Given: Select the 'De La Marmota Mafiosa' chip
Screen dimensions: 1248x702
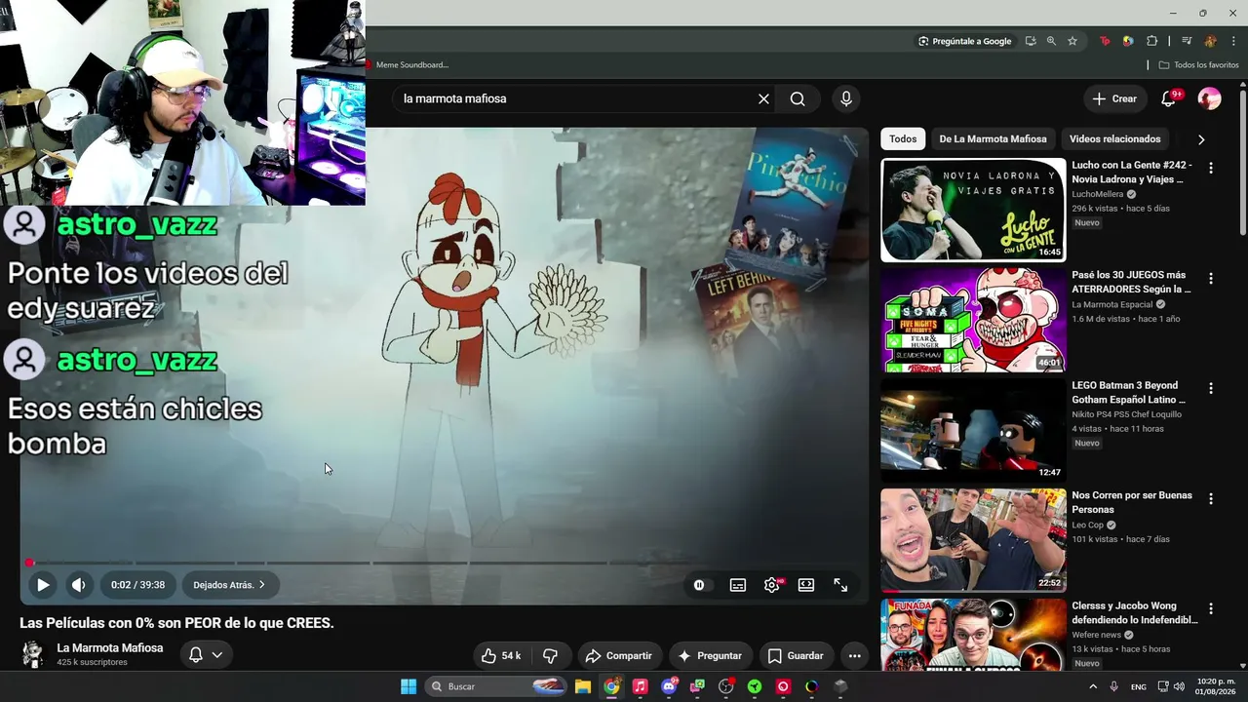Looking at the screenshot, I should tap(993, 139).
